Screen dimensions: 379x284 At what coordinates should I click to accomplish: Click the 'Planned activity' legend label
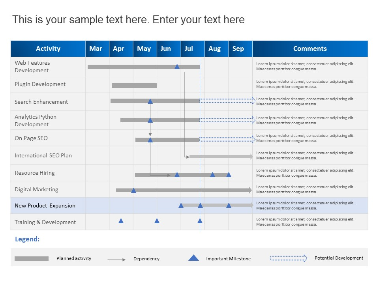tap(74, 258)
